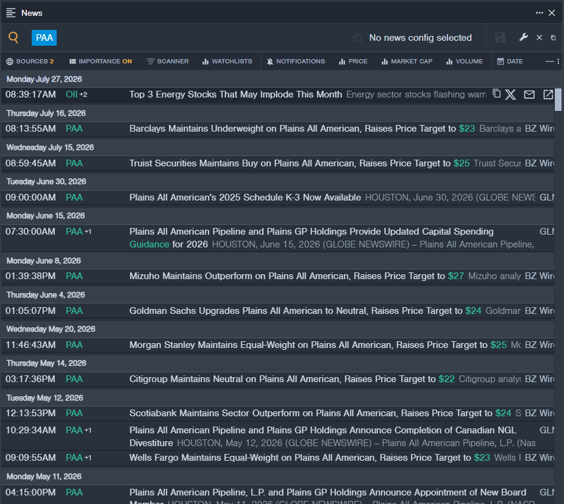Click PAA ticker at 08:13:55AM

[x=74, y=129]
